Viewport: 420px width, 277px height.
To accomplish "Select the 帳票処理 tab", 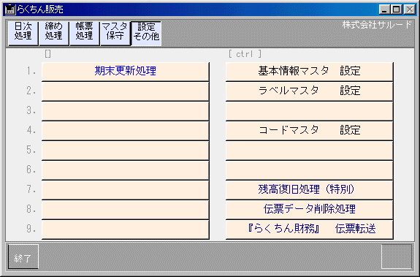I will 85,34.
